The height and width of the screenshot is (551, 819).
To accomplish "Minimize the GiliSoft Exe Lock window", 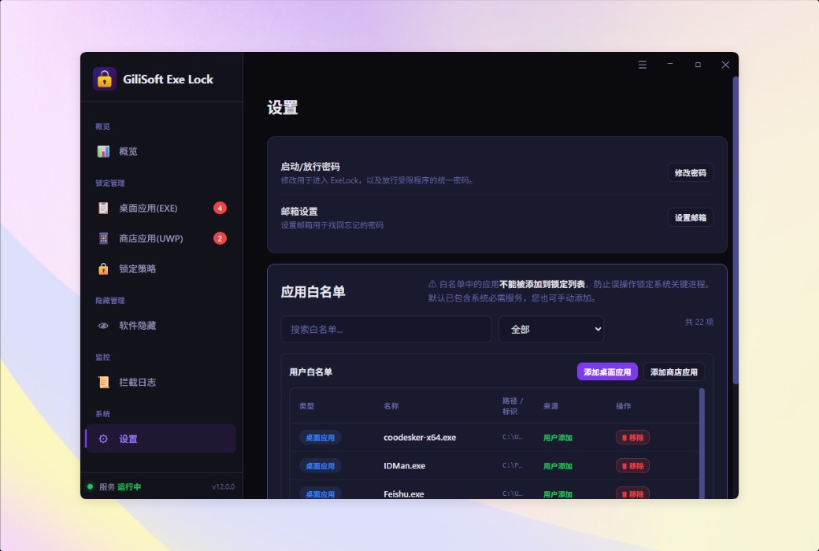I will tap(670, 65).
